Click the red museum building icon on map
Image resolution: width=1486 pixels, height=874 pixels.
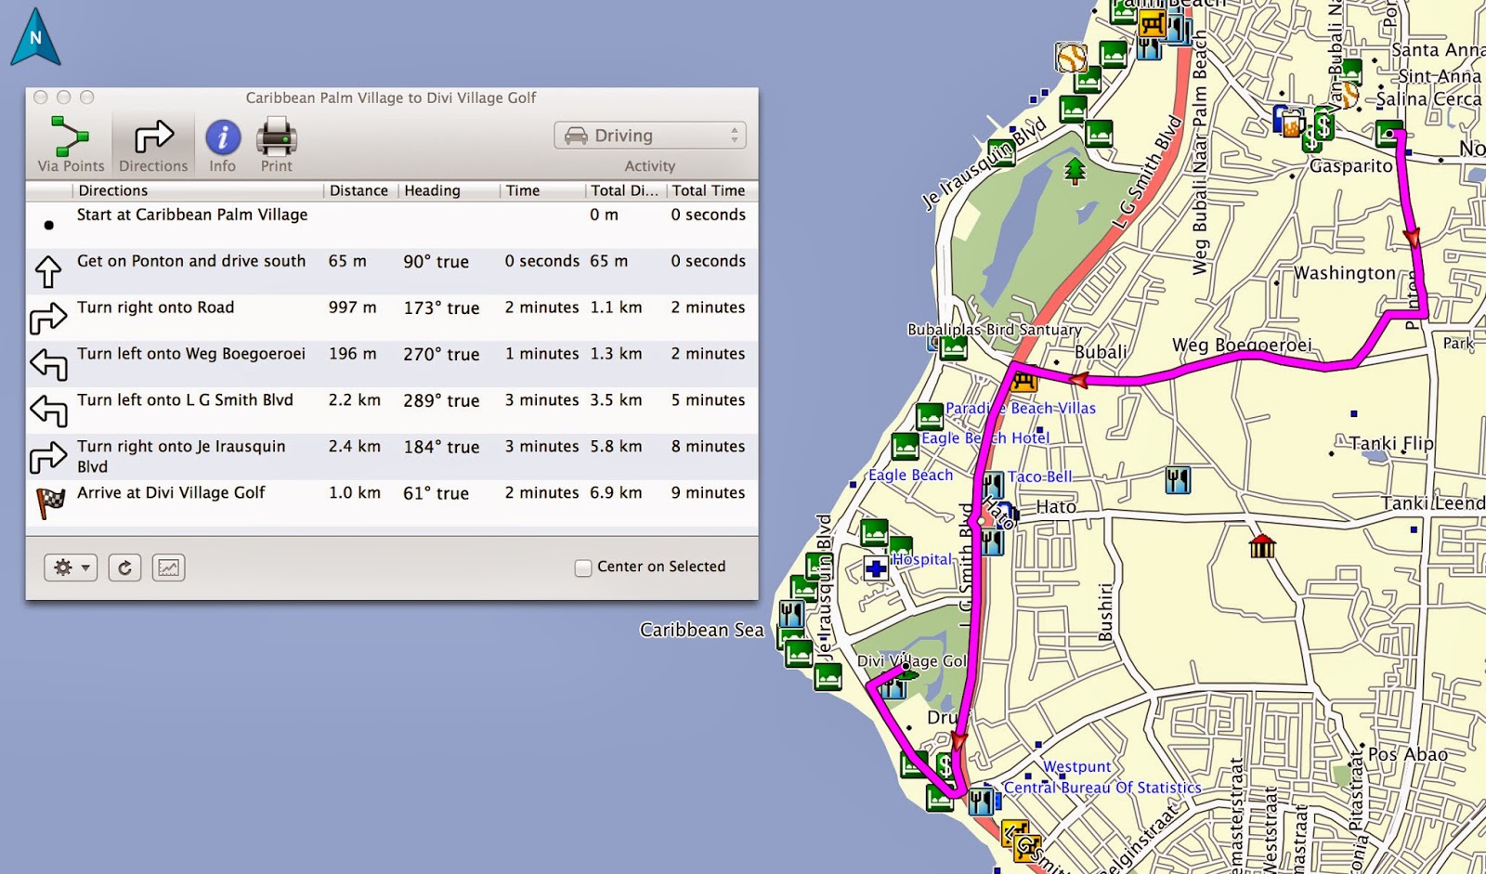coord(1261,545)
